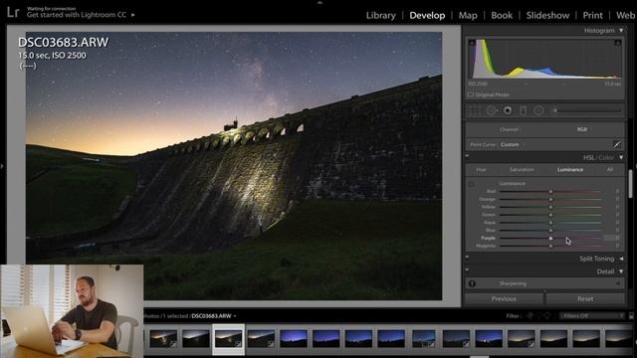Click the Lightroom Lr logo

[x=13, y=12]
